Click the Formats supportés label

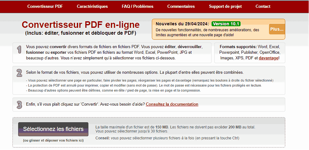(238, 47)
